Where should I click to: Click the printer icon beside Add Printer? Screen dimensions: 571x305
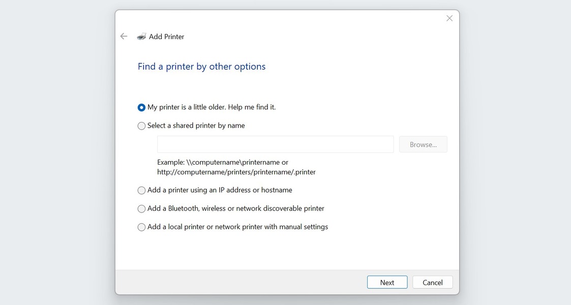tap(140, 36)
